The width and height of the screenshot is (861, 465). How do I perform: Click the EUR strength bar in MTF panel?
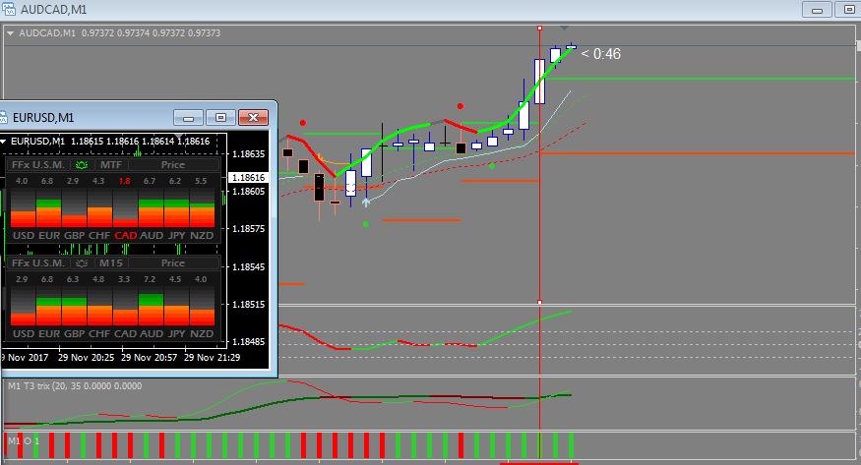coord(49,208)
